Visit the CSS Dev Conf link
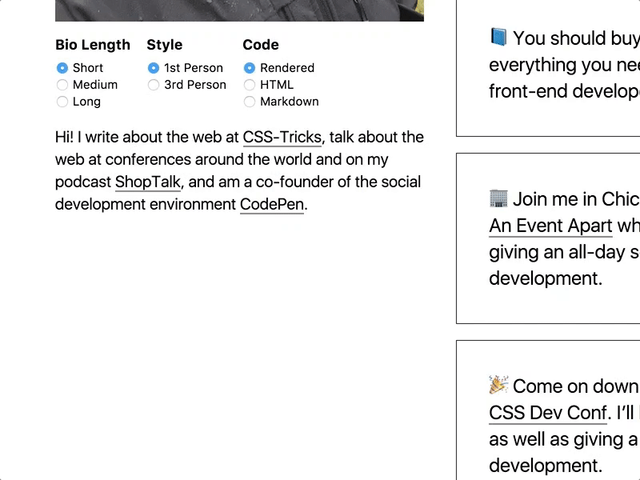Image resolution: width=640 pixels, height=480 pixels. (x=549, y=414)
